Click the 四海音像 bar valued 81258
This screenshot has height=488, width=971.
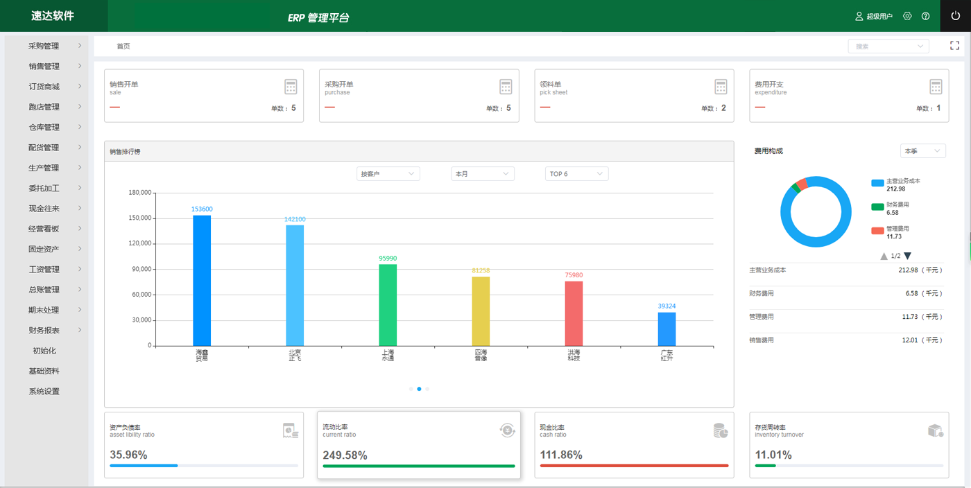click(481, 311)
